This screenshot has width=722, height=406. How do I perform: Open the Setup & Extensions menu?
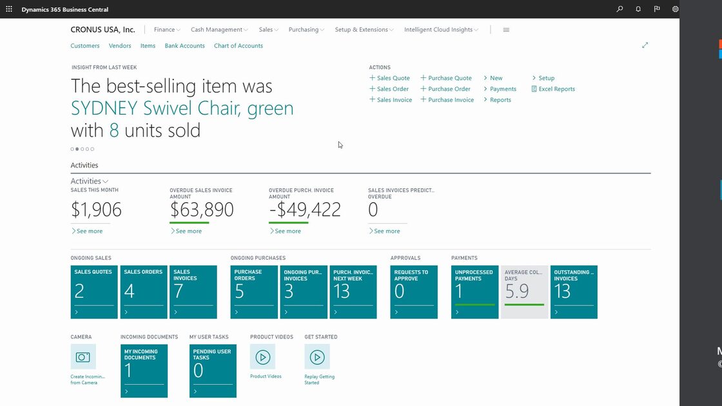click(364, 29)
